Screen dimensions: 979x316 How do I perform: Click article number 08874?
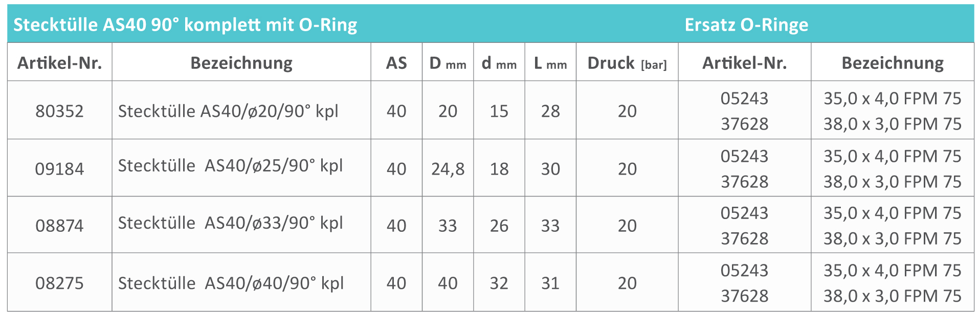click(59, 225)
